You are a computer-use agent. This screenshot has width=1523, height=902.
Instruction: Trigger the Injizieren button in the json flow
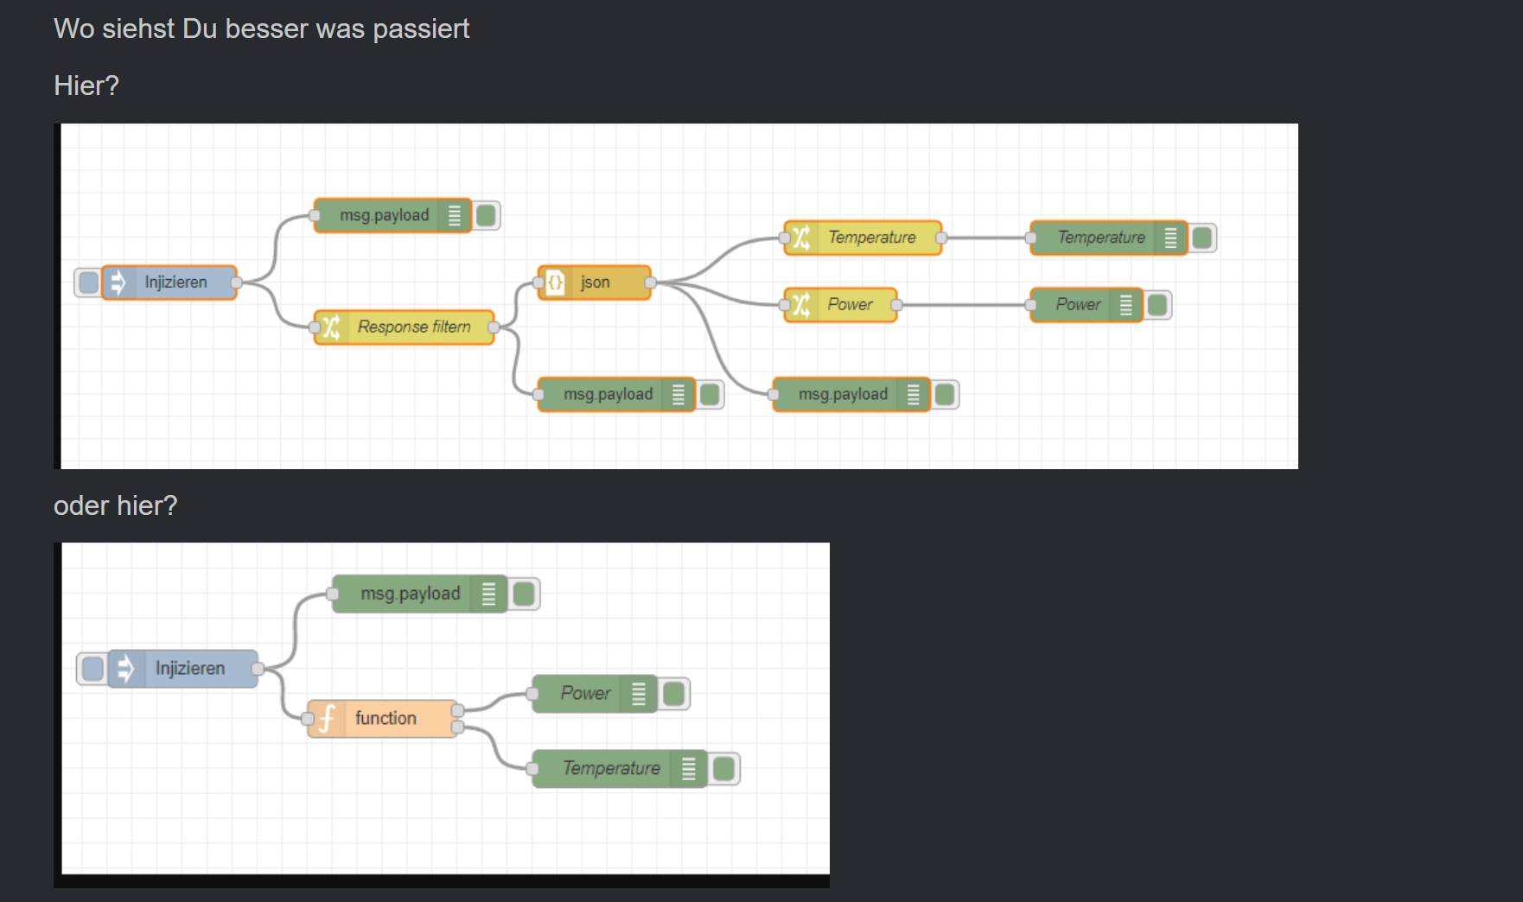88,283
